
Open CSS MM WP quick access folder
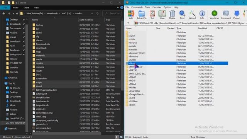14,63
